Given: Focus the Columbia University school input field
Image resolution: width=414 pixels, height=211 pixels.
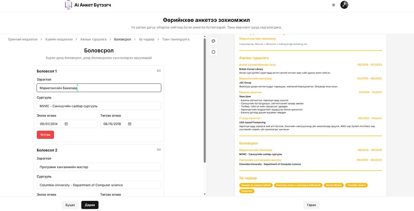Looking at the screenshot, I should pos(99,185).
